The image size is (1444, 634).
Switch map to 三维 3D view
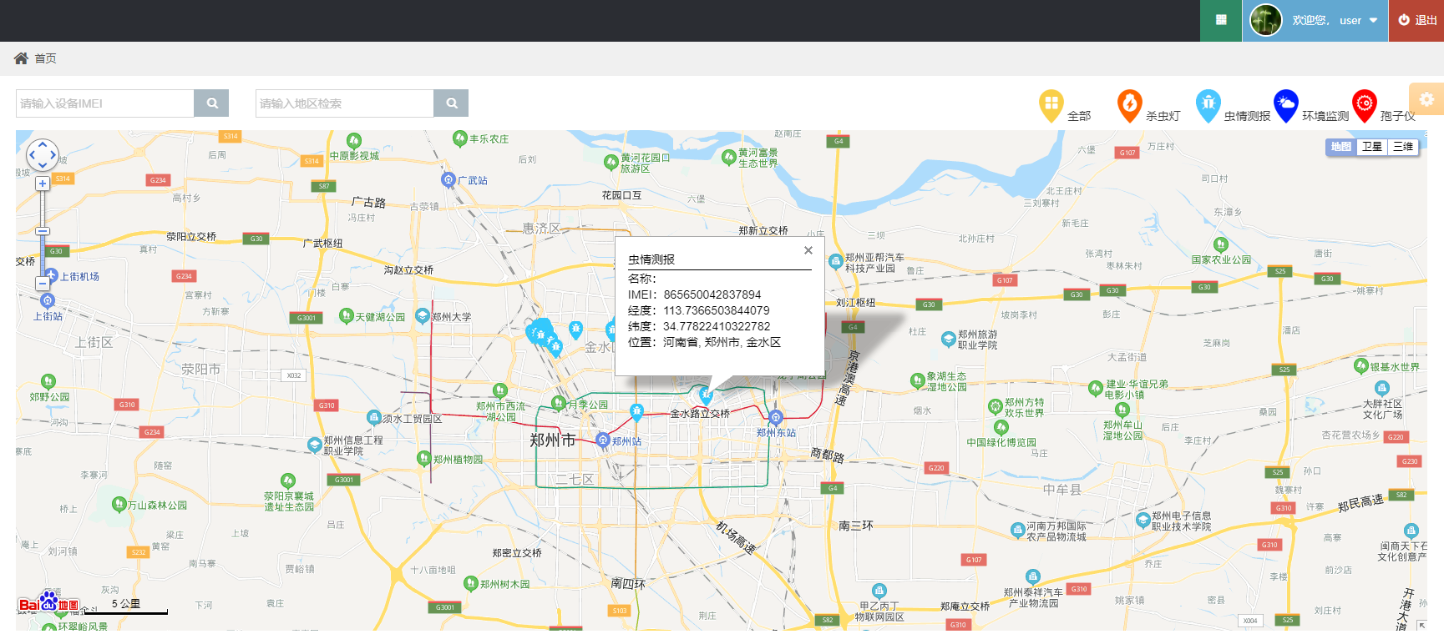pos(1402,147)
